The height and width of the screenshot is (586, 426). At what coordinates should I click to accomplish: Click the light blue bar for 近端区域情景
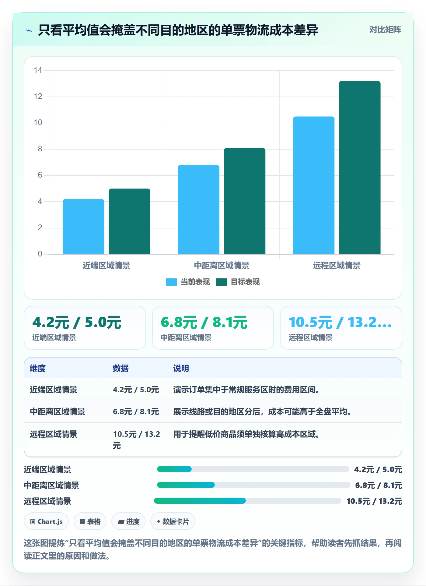click(83, 227)
